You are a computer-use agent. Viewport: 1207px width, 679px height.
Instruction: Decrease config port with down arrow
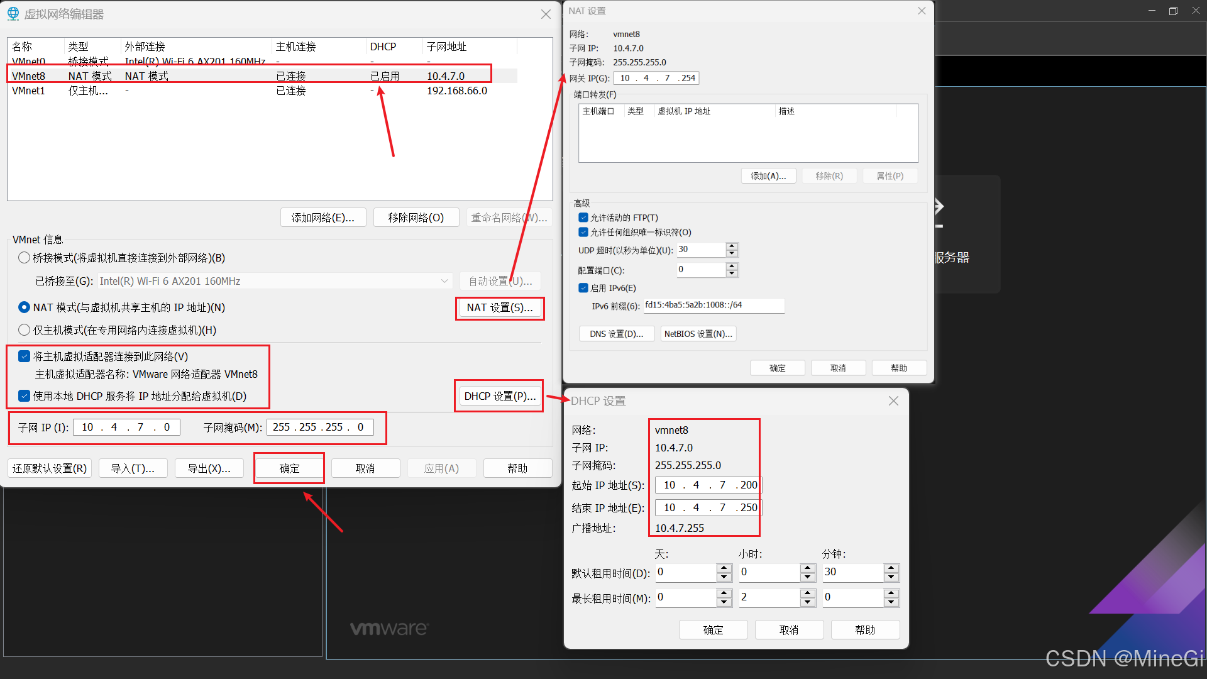[x=732, y=273]
